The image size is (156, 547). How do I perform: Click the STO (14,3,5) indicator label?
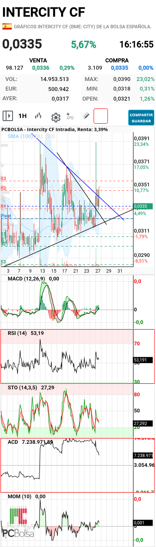[x=23, y=387]
